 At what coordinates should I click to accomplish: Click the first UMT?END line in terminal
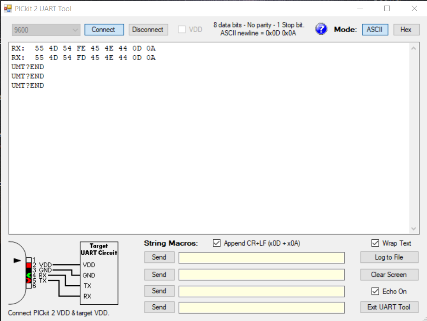(28, 67)
